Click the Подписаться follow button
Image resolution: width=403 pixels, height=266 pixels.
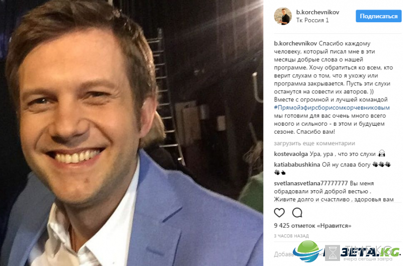coord(379,16)
